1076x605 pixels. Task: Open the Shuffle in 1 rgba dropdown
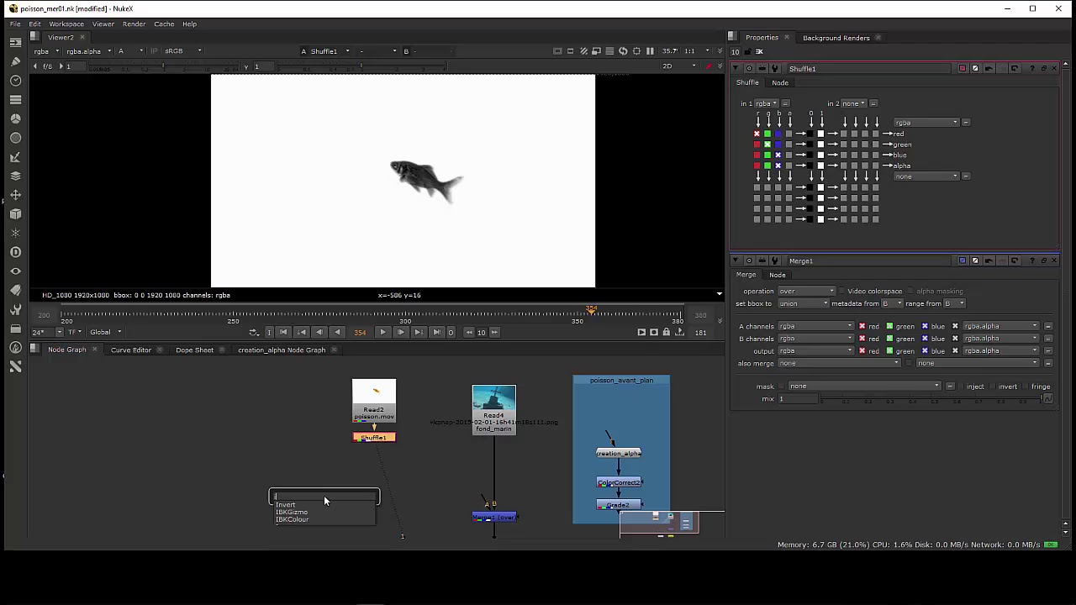tap(767, 103)
